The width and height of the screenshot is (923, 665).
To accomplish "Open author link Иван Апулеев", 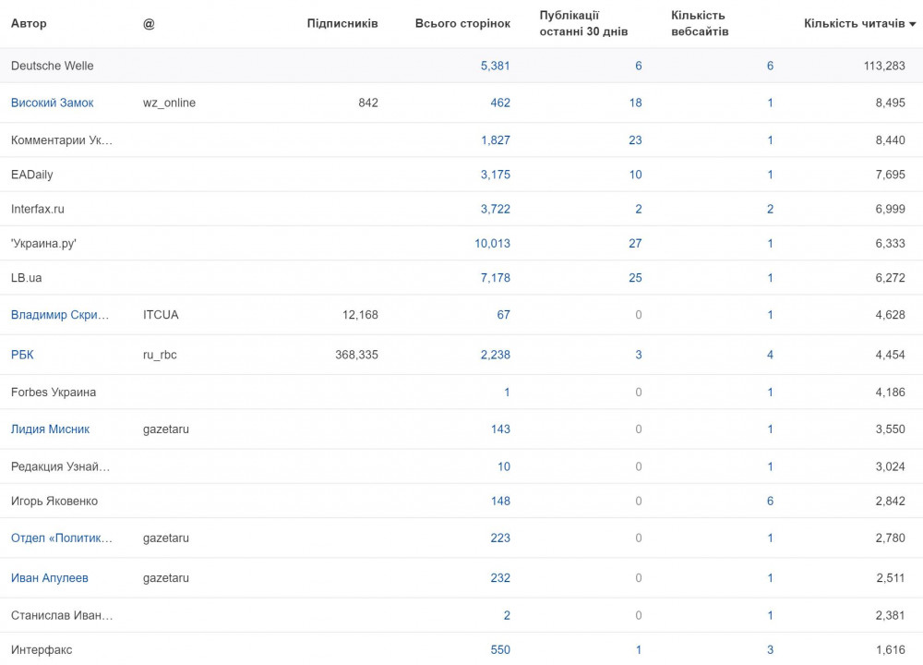I will click(x=50, y=578).
